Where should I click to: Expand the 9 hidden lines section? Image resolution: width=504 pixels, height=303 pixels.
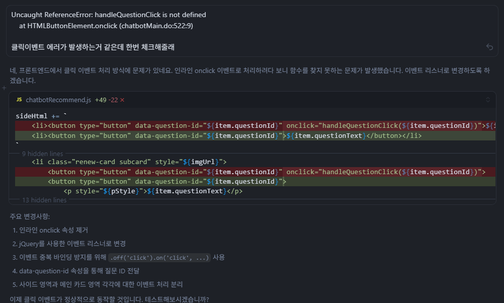click(42, 154)
